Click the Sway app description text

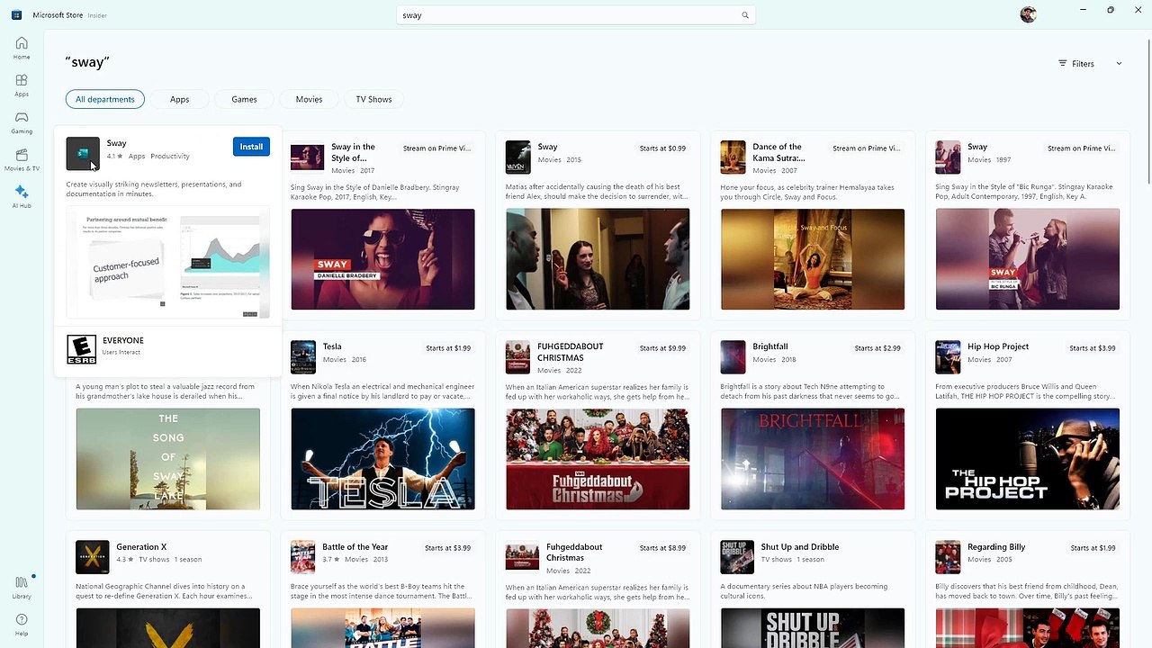[154, 189]
